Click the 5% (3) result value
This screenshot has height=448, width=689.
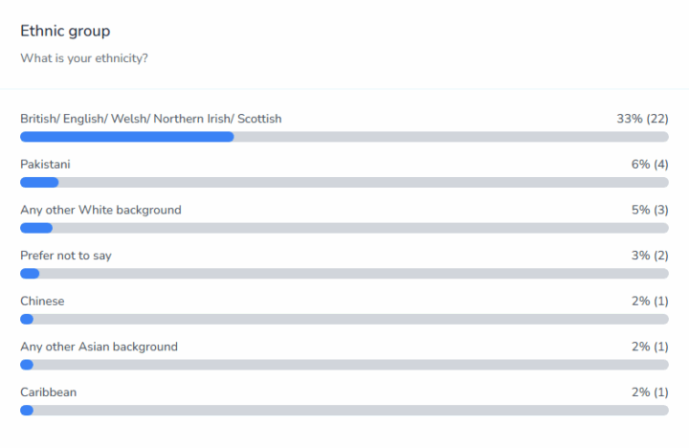pyautogui.click(x=649, y=210)
